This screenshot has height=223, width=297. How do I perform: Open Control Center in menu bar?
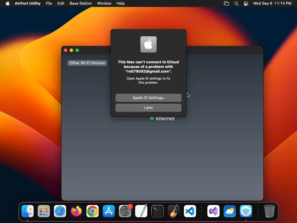(x=246, y=3)
